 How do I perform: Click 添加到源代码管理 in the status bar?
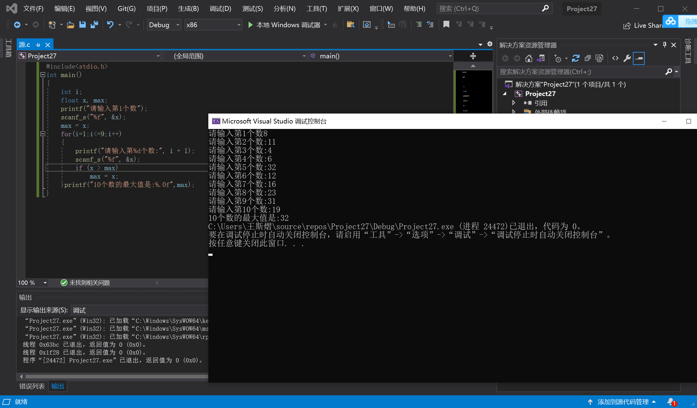[623, 402]
